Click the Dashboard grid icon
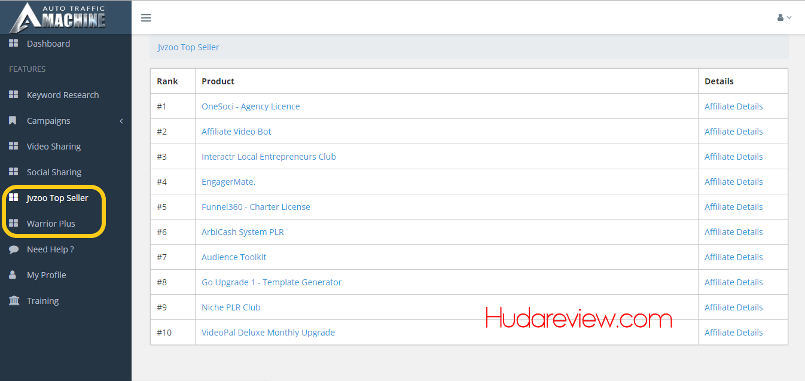 [x=13, y=44]
